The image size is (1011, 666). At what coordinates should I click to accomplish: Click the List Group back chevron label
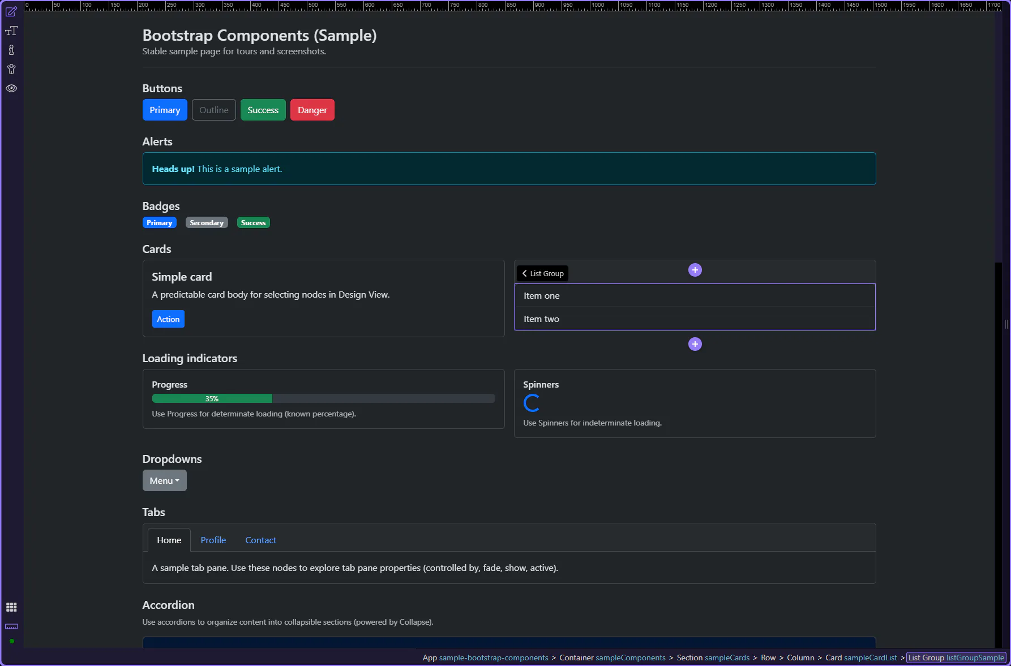tap(542, 273)
